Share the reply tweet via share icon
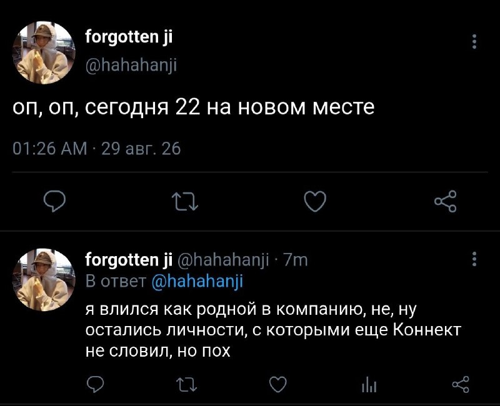 click(x=461, y=384)
